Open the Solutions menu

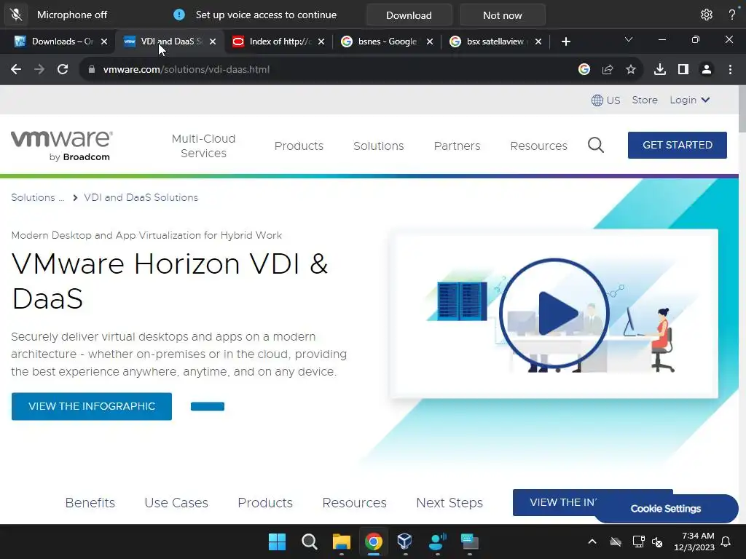point(379,146)
